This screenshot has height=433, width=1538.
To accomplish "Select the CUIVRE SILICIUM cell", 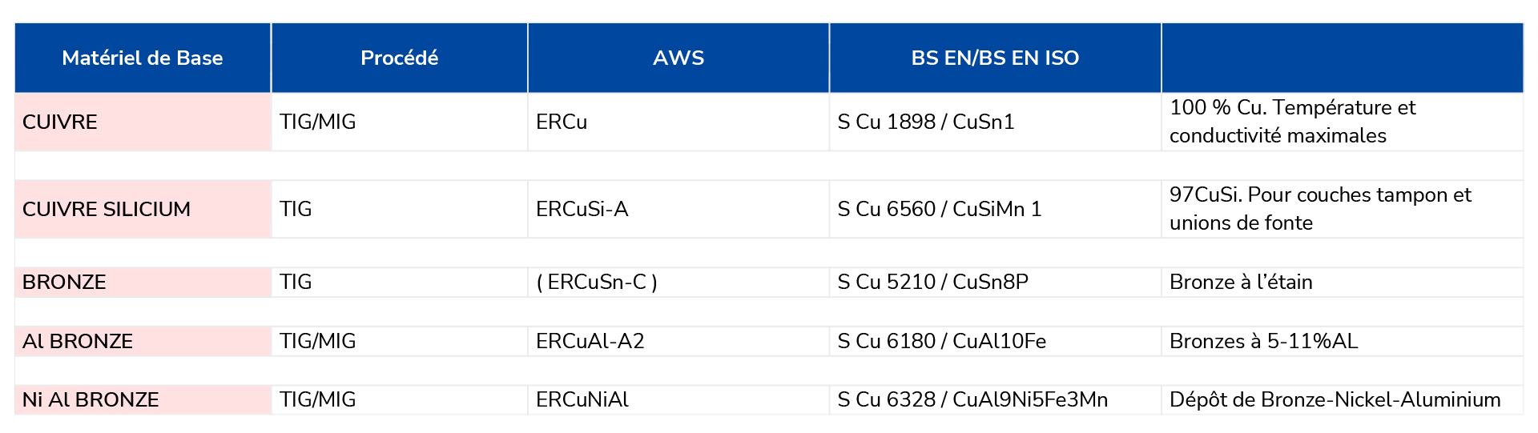I will point(143,209).
